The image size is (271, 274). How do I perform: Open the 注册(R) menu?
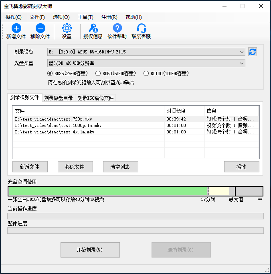[x=109, y=17]
